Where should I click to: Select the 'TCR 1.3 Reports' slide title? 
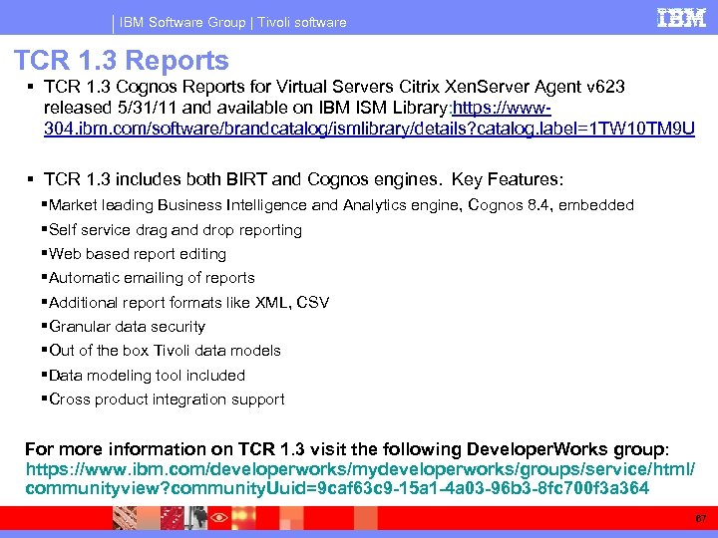(x=122, y=60)
